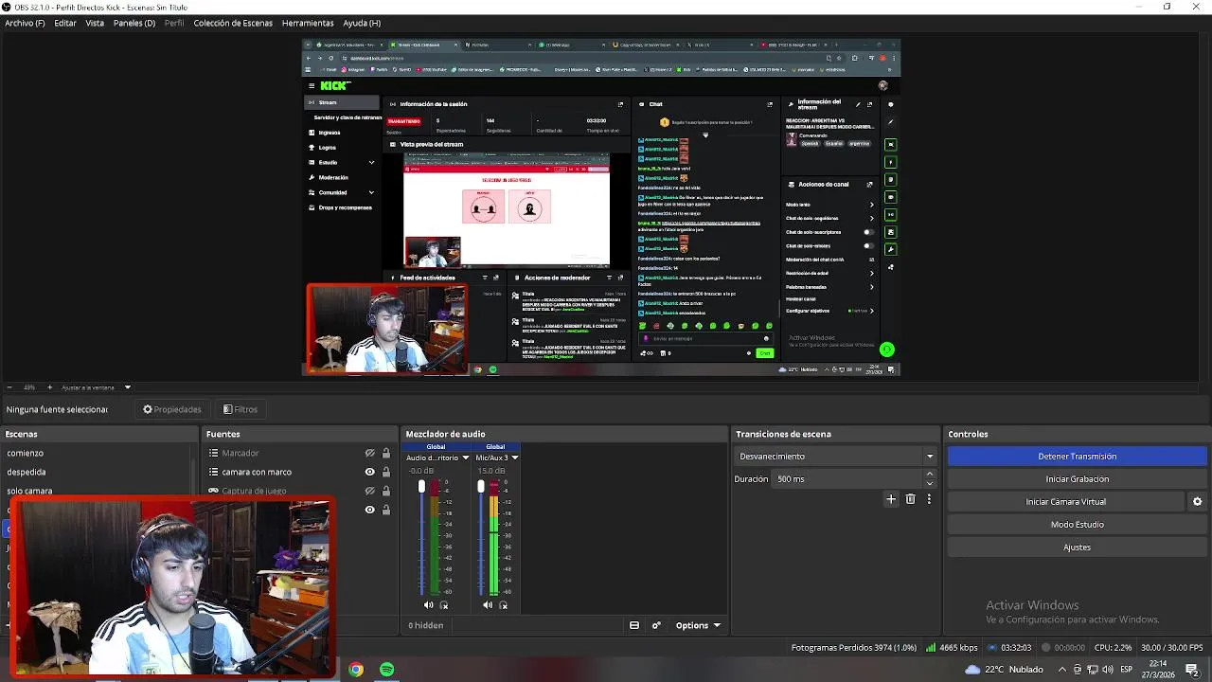Open taskbar volume control
1212x682 pixels.
point(1109,669)
